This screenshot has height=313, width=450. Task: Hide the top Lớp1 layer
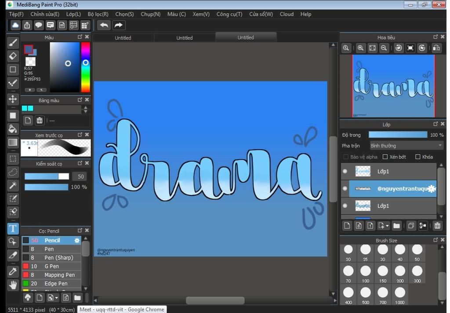coord(345,171)
